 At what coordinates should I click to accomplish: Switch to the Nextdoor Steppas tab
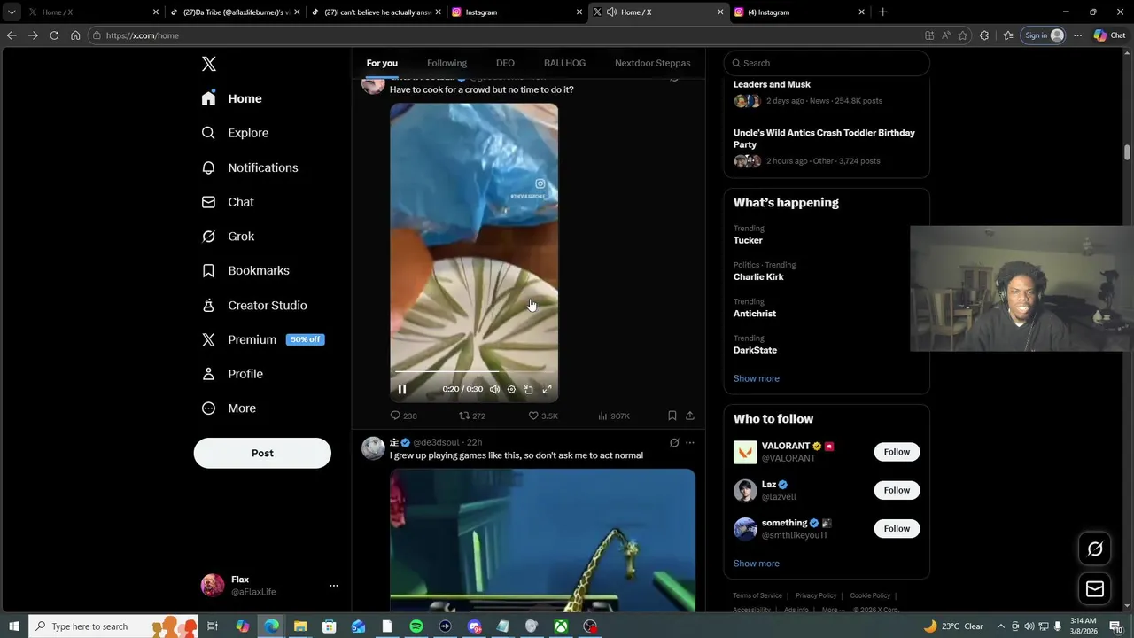[x=652, y=63]
